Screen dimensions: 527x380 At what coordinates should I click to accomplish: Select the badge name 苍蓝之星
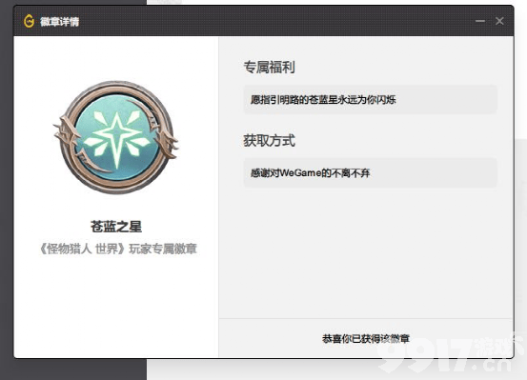click(x=116, y=227)
